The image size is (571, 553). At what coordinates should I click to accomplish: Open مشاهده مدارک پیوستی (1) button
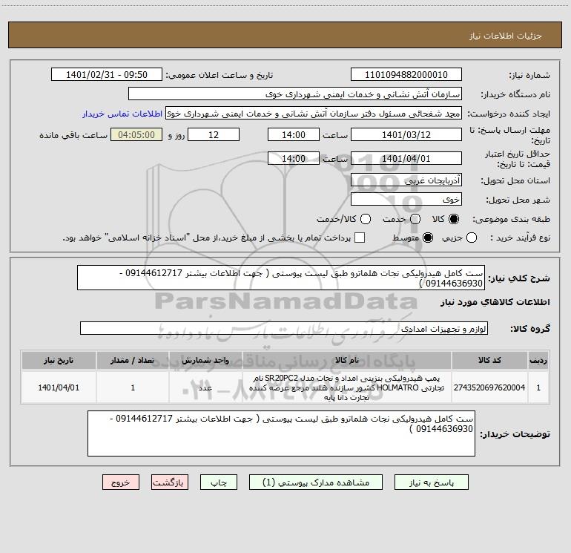tap(316, 482)
